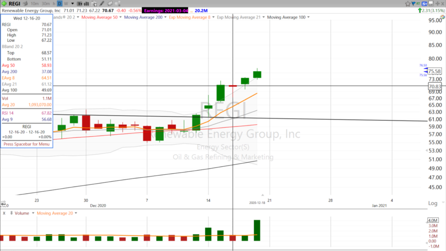Image resolution: width=446 pixels, height=251 pixels.
Task: Click the BBand 20 2 label in data box
Action: [12, 46]
